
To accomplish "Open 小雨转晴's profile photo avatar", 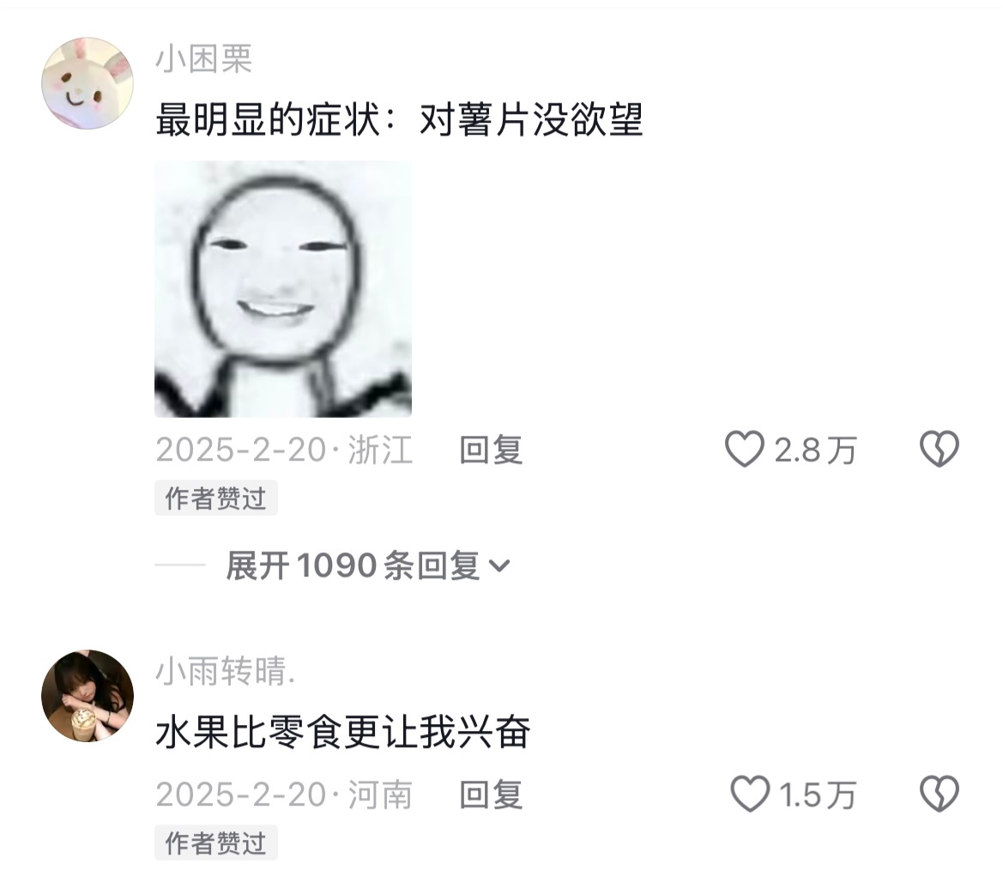I will (x=88, y=696).
